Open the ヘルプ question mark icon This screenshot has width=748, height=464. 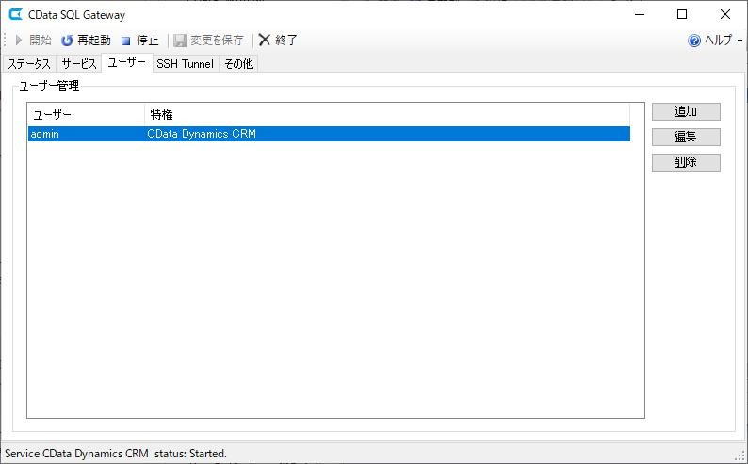point(694,41)
